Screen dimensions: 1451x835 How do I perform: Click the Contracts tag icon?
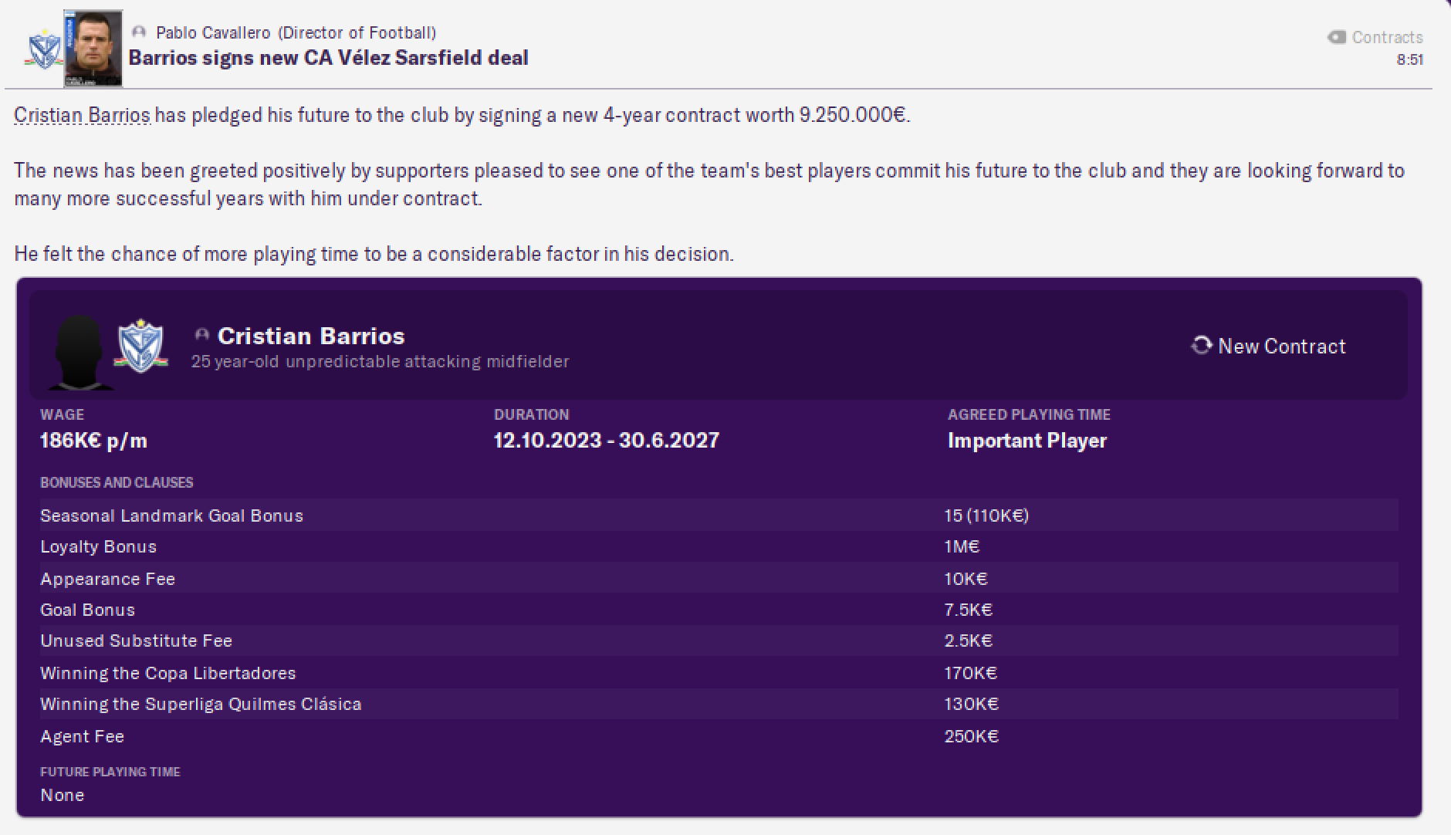tap(1336, 37)
